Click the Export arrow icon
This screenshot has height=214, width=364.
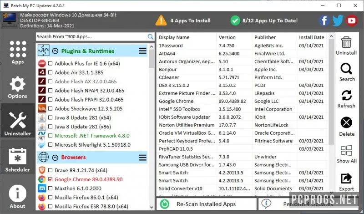(346, 178)
